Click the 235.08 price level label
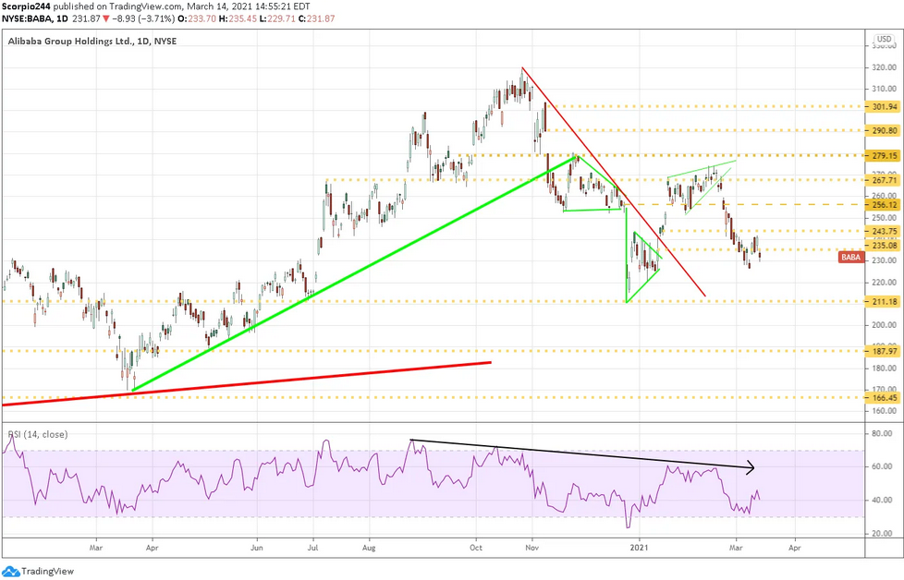This screenshot has width=904, height=580. pyautogui.click(x=885, y=246)
